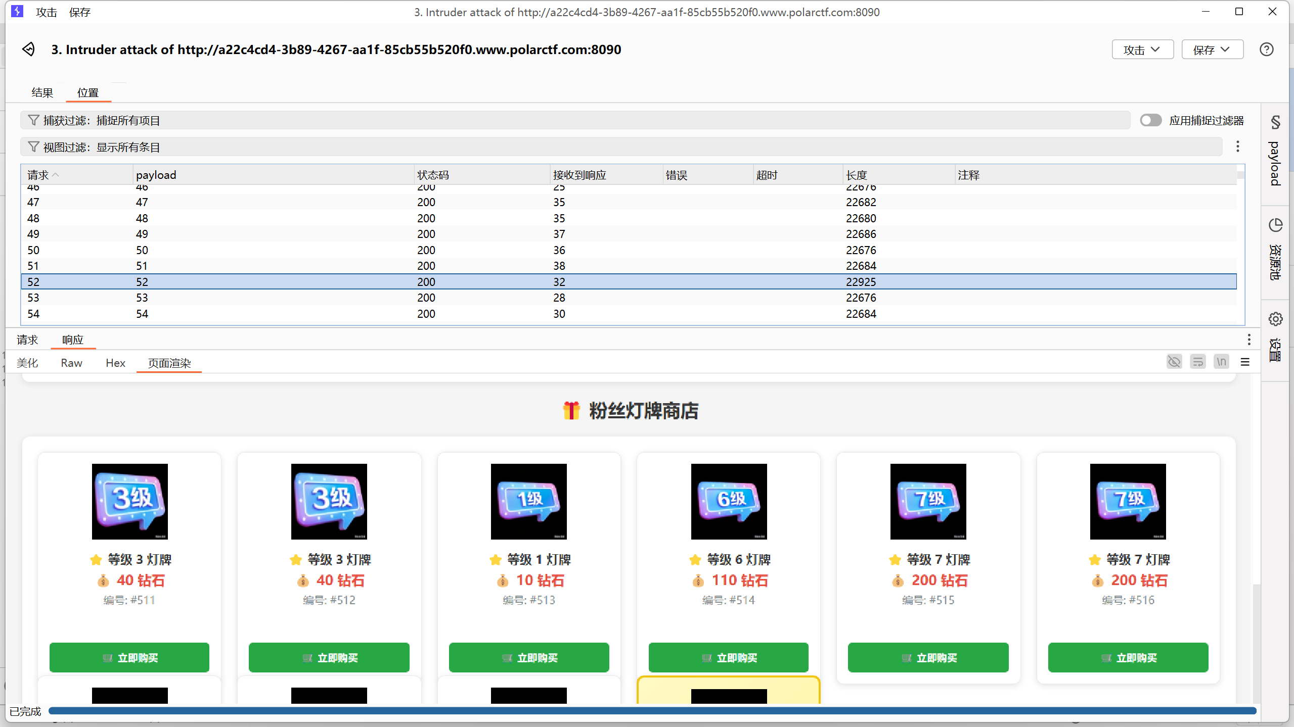Toggle hide non-printable characters eye icon

tap(1174, 362)
